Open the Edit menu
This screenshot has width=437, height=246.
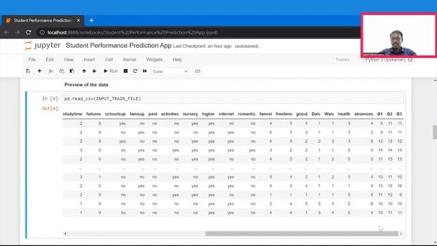[50, 59]
